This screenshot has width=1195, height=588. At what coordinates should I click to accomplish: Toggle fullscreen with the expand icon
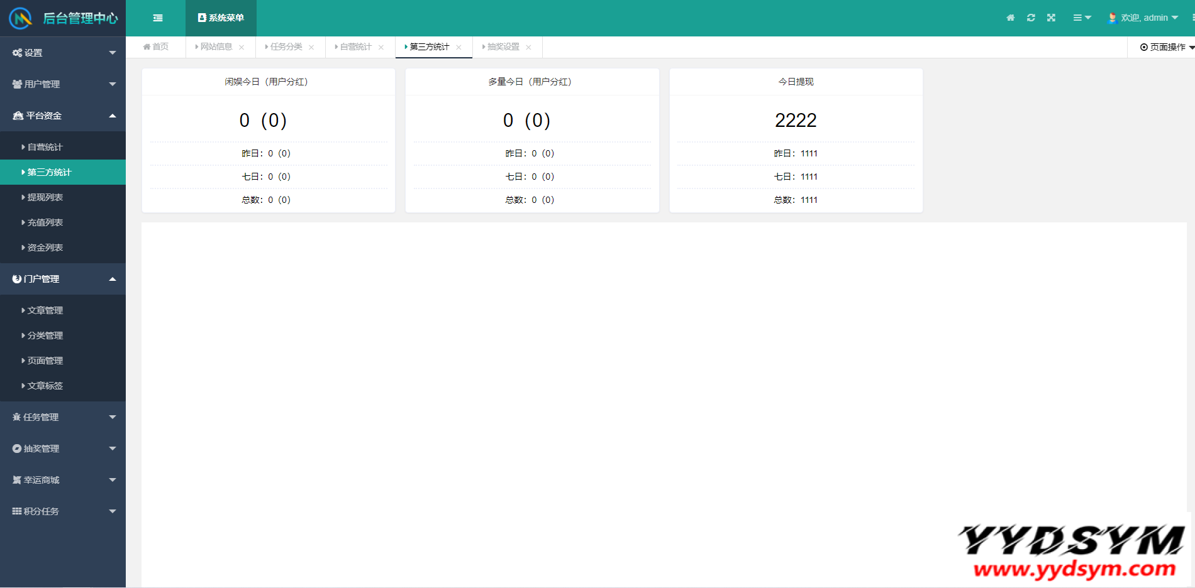point(1051,18)
